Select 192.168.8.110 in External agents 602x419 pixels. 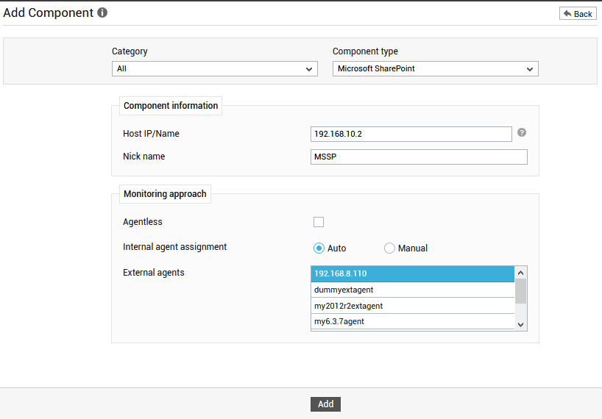413,273
